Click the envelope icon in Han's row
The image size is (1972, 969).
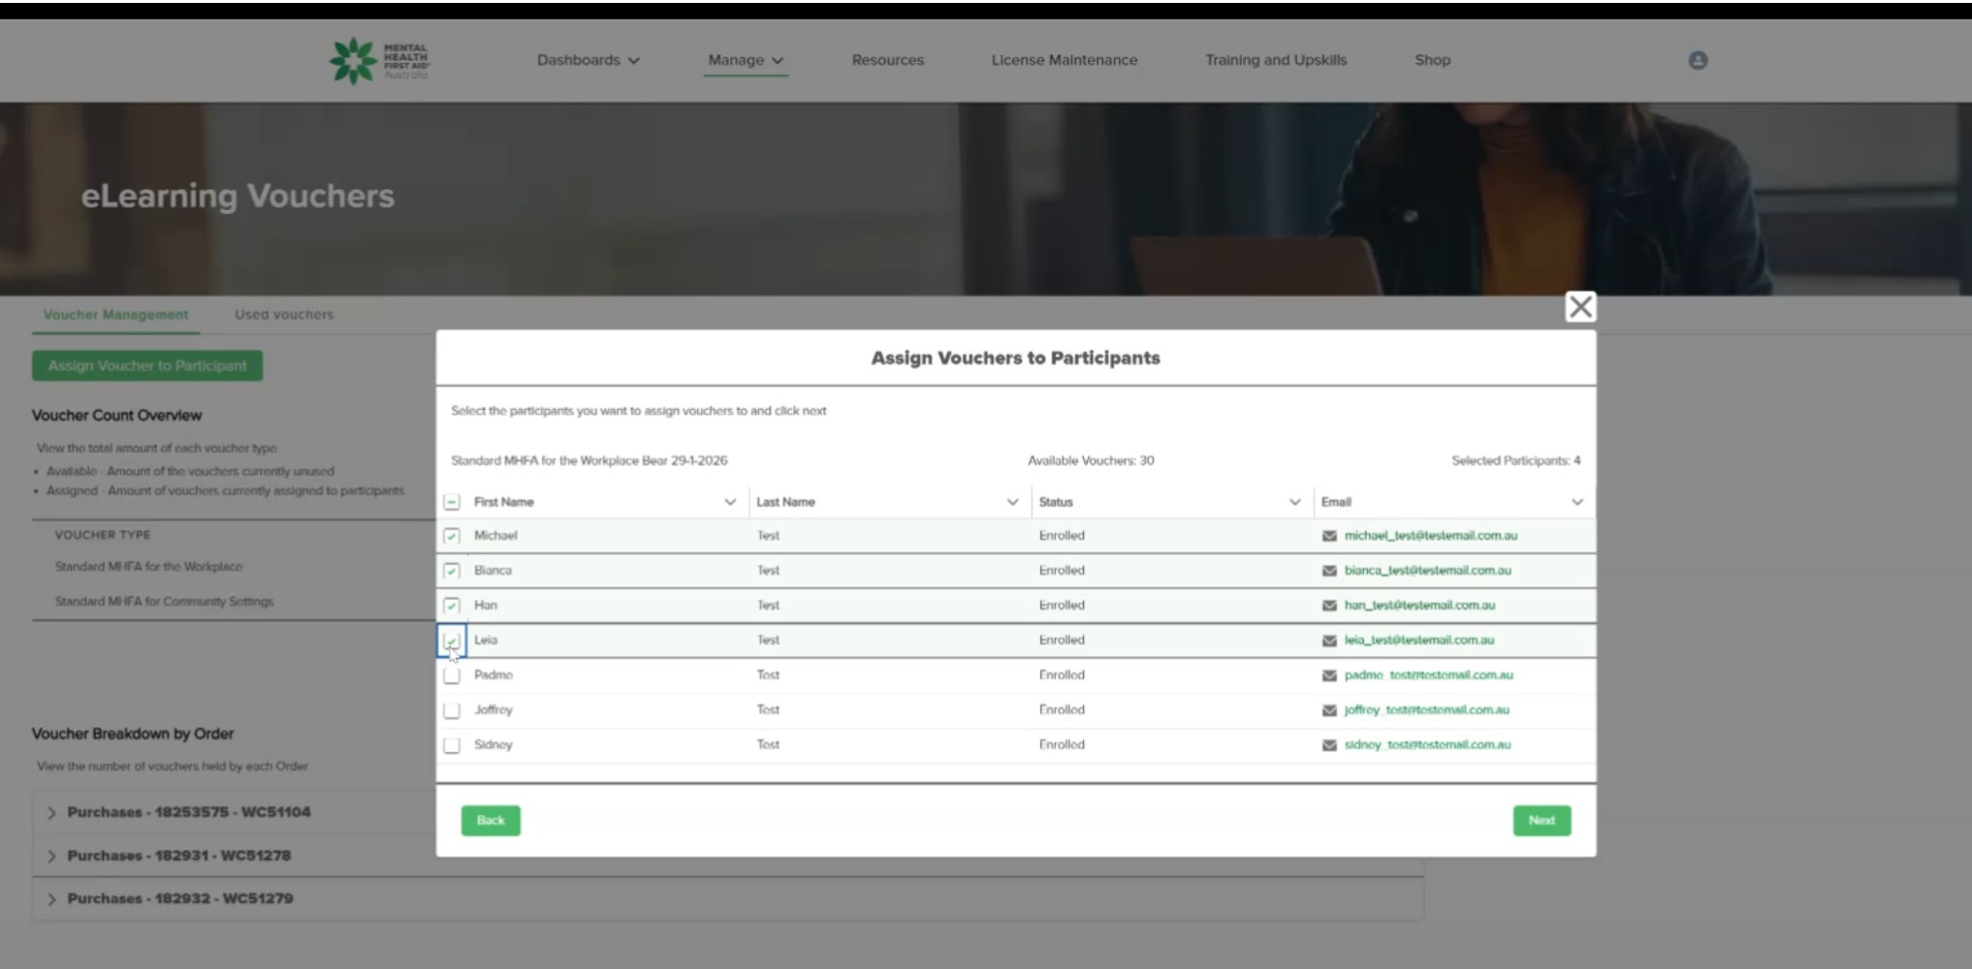tap(1329, 606)
